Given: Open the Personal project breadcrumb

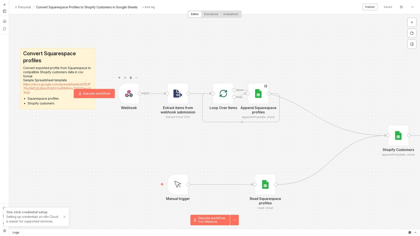Looking at the screenshot, I should (x=23, y=7).
